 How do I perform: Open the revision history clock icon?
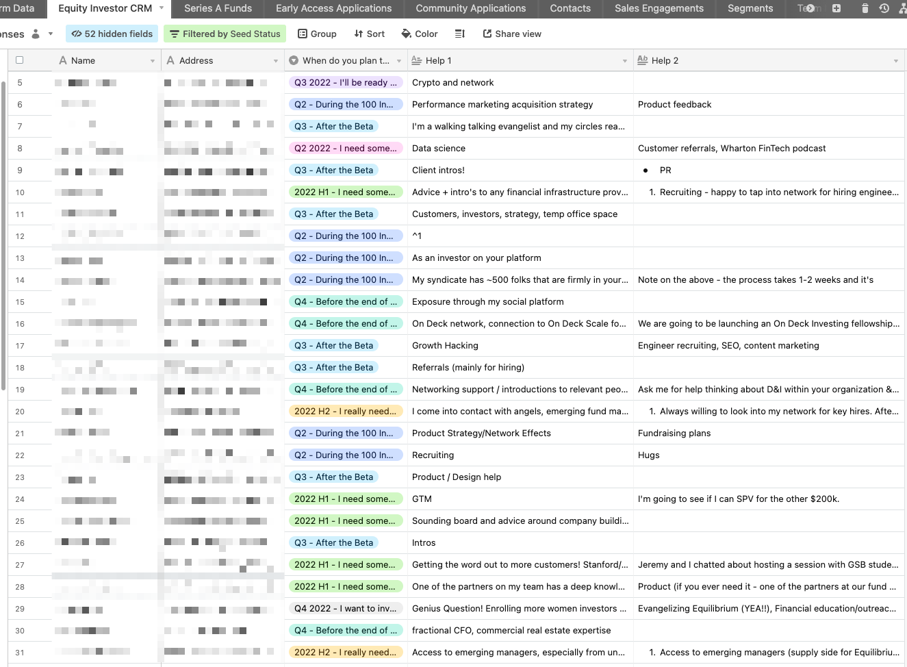pos(884,8)
